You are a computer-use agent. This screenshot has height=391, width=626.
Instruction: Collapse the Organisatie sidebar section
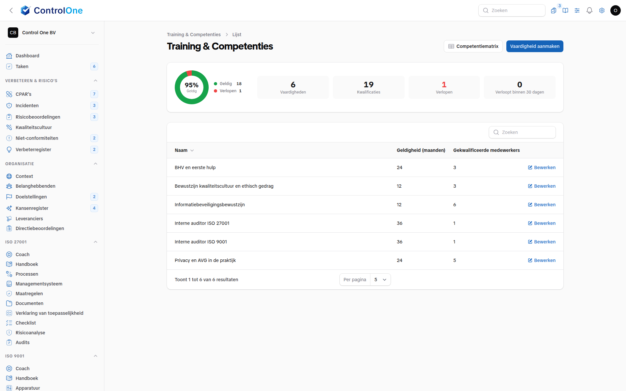click(x=96, y=164)
